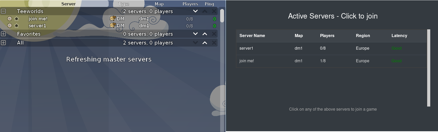The image size is (438, 132).
Task: Click the Europe region of server1
Action: (362, 48)
